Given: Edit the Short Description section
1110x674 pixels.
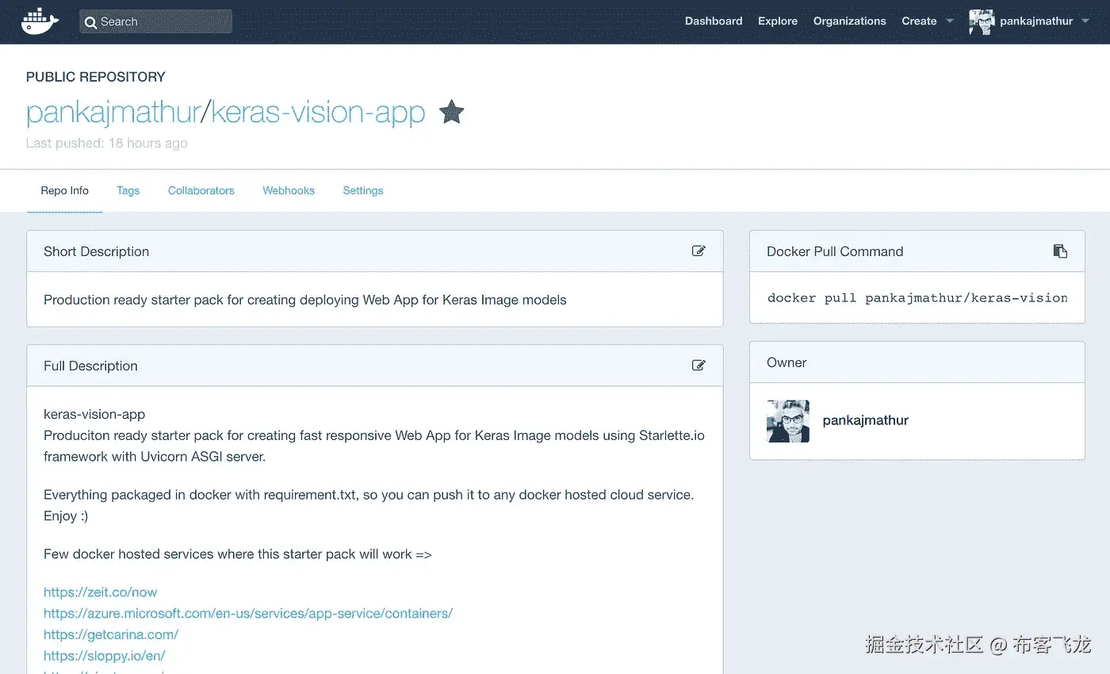Looking at the screenshot, I should coord(699,251).
